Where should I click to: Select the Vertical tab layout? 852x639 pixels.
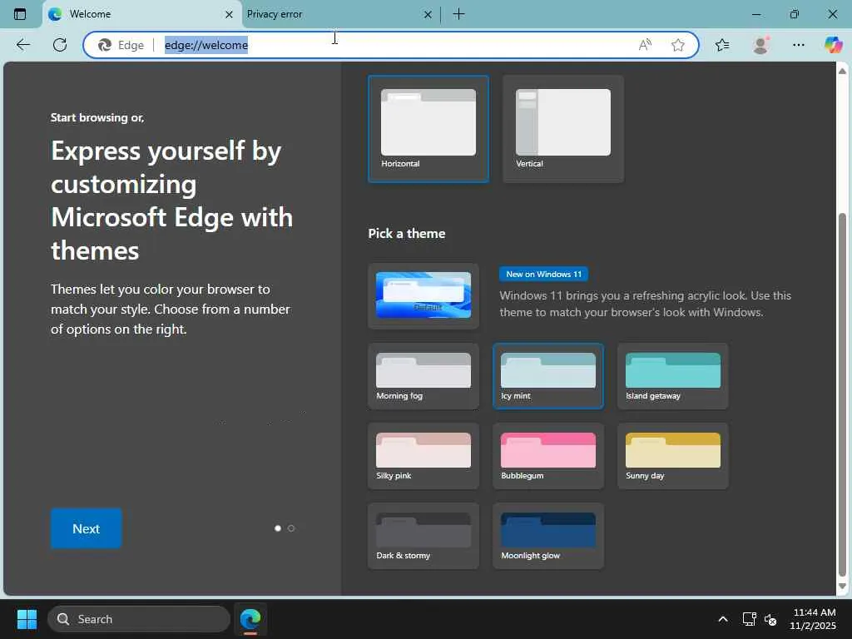click(x=563, y=129)
